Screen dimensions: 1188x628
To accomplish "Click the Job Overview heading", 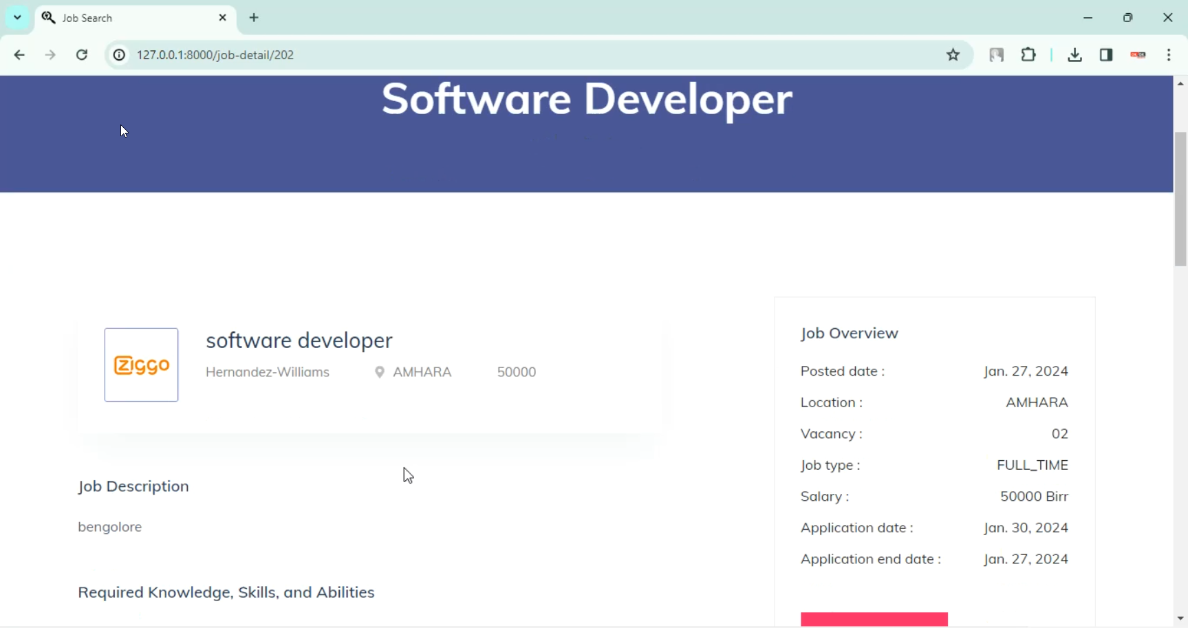I will [850, 334].
